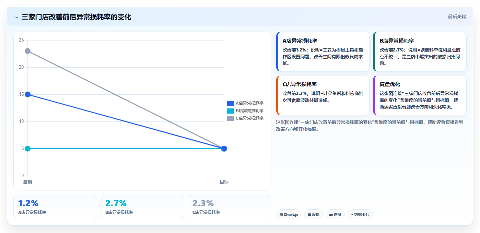The height and width of the screenshot is (233, 480).
Task: Click the 进度 tag
Action: (335, 214)
